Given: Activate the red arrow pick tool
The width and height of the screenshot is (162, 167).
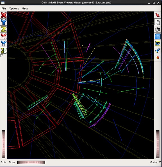Looking at the screenshot, I should (158, 15).
